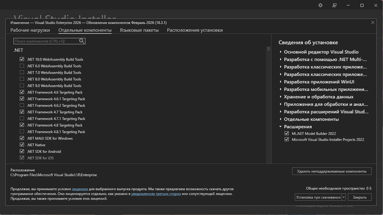Maximize the Visual Studio Installer window
The height and width of the screenshot is (215, 383).
362,5
